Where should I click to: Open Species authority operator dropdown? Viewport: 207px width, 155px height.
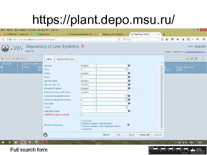[x=88, y=85]
